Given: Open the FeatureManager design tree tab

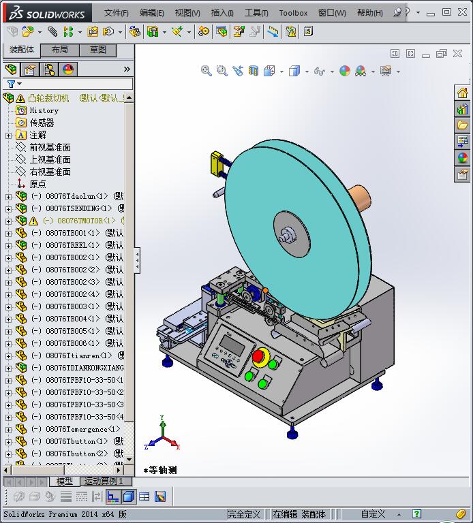Looking at the screenshot, I should coord(11,69).
